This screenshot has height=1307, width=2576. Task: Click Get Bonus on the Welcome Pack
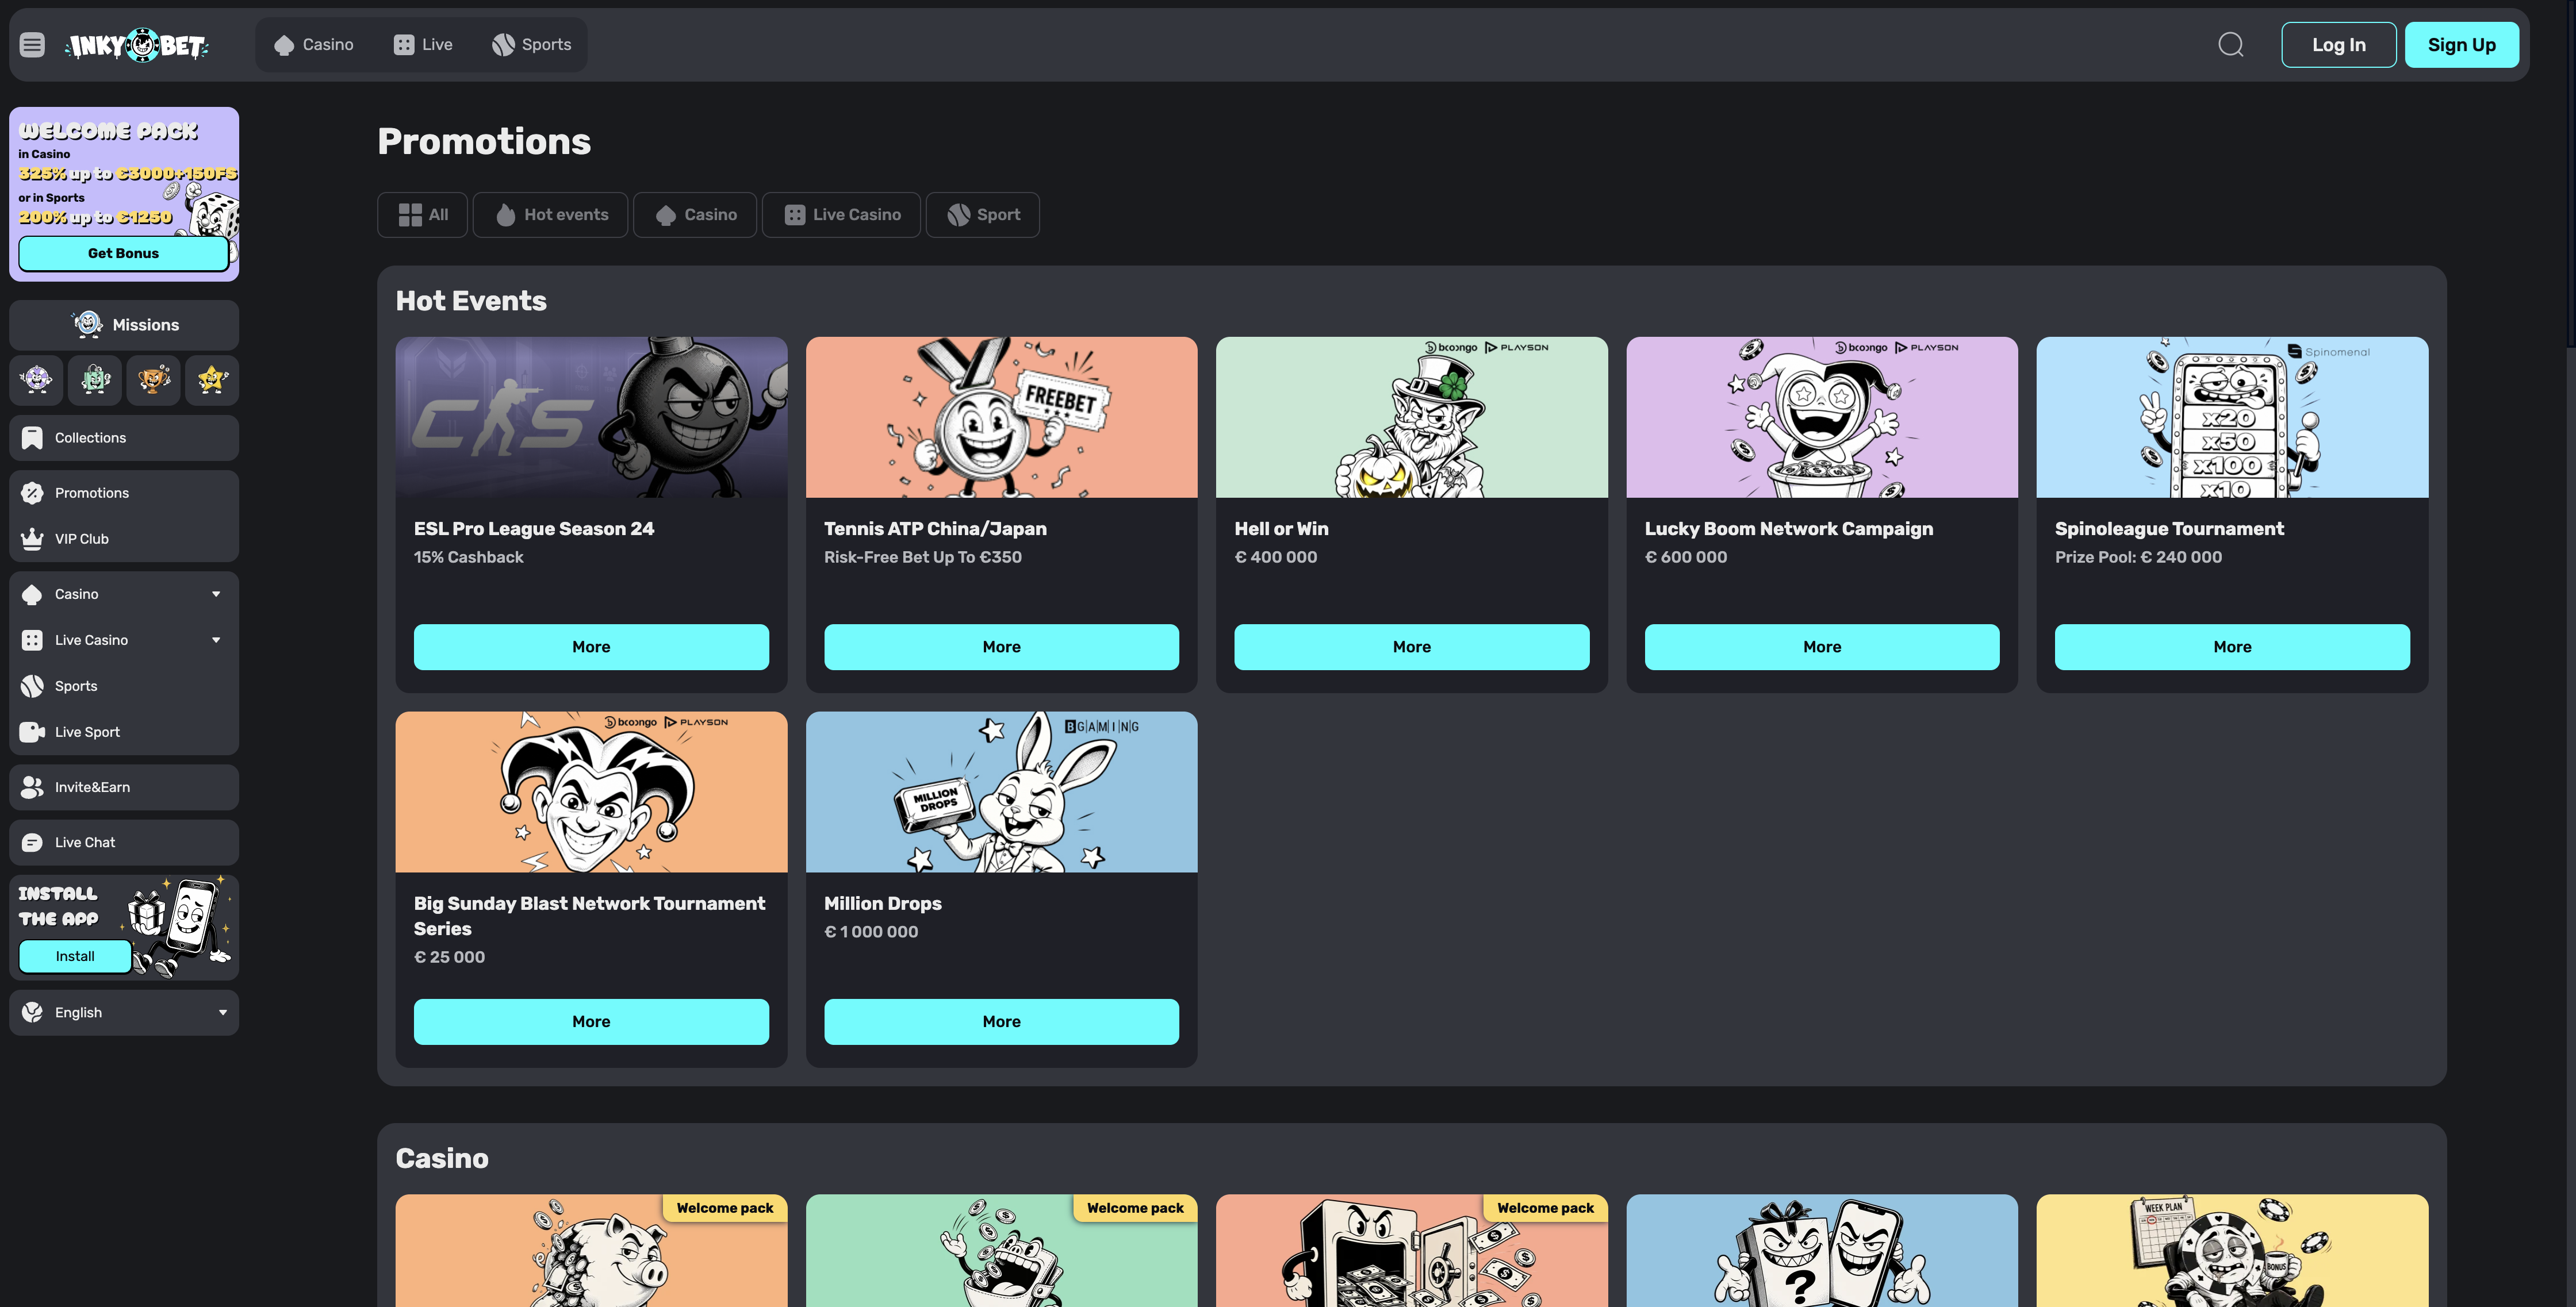pos(123,253)
